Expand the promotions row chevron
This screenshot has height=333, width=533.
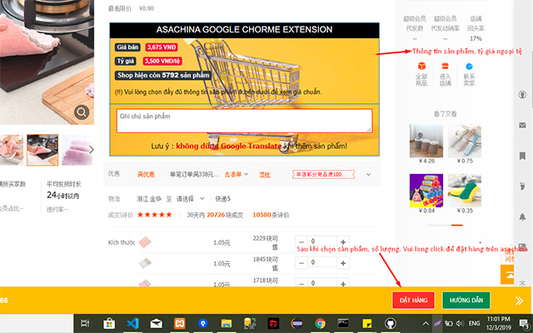(x=368, y=174)
